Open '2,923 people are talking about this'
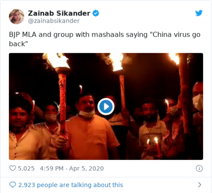 [x=70, y=185]
